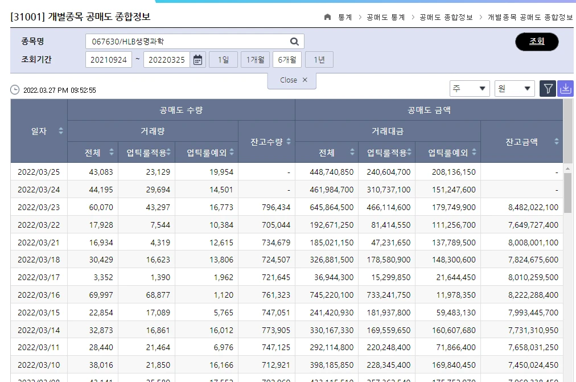Click the search magnifier icon in stock field
Viewport: 576px width, 382px height.
click(x=294, y=42)
